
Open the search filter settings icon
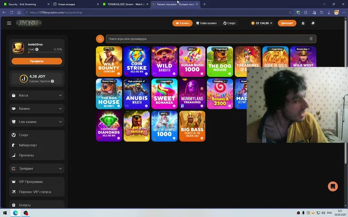click(311, 39)
